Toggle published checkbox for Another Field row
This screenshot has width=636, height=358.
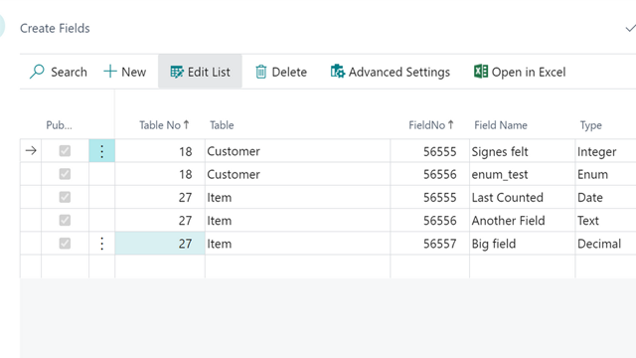[65, 221]
